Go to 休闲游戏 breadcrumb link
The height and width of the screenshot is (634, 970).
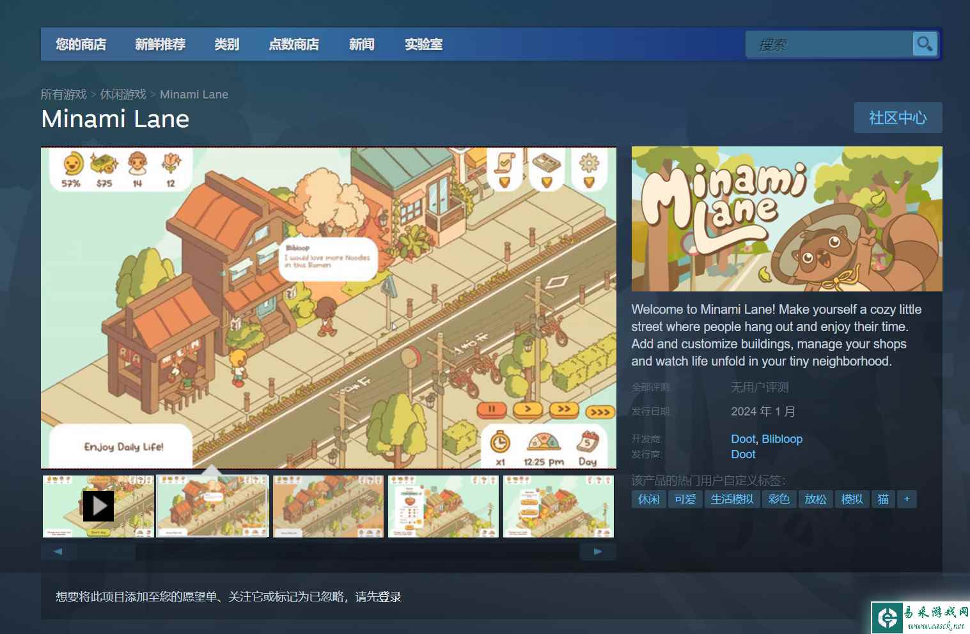(x=123, y=95)
